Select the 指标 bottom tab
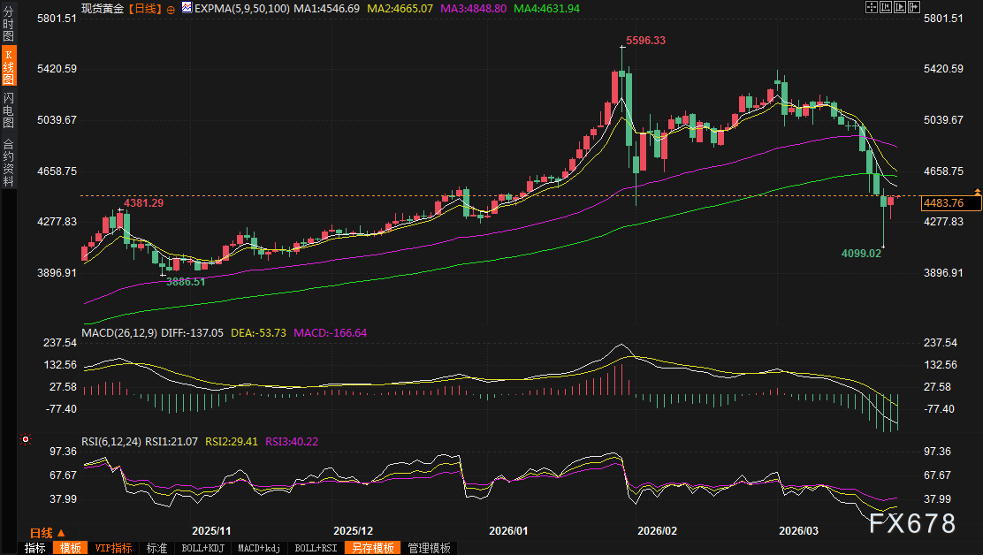Screen dimensions: 983x555 point(35,548)
